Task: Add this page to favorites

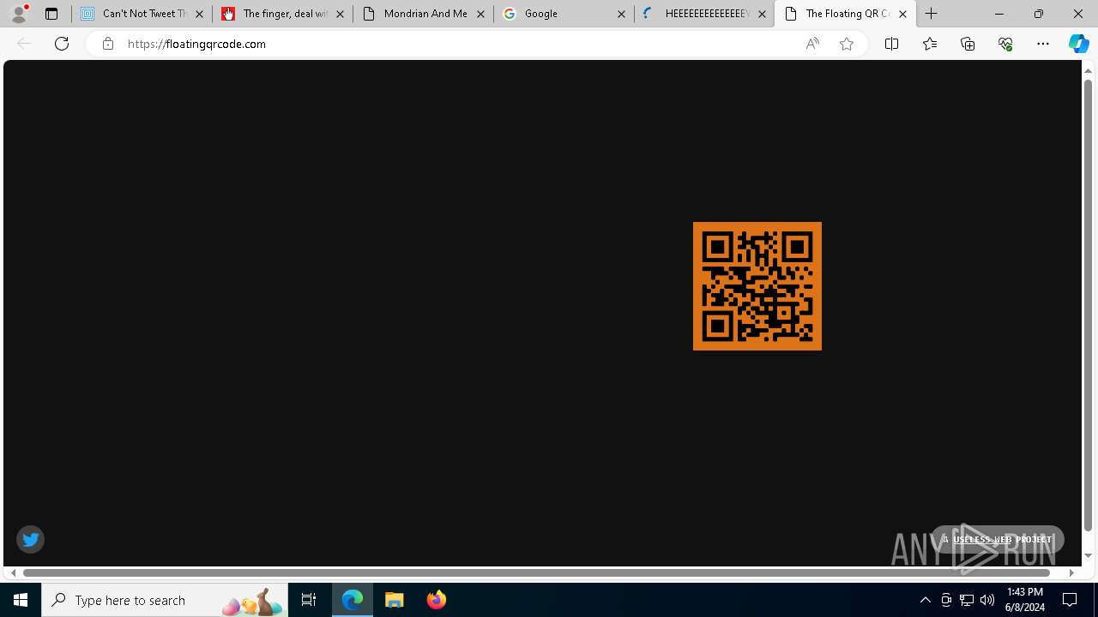Action: [847, 44]
